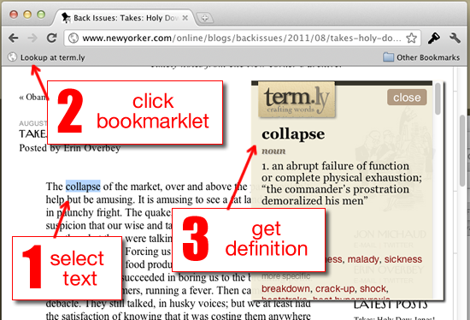Image resolution: width=470 pixels, height=320 pixels.
Task: Click the highlighted word collapse in article
Action: (83, 187)
